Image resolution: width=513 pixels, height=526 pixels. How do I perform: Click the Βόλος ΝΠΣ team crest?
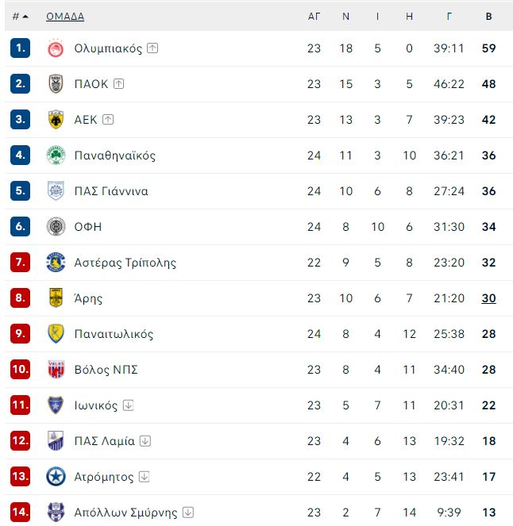pyautogui.click(x=56, y=370)
